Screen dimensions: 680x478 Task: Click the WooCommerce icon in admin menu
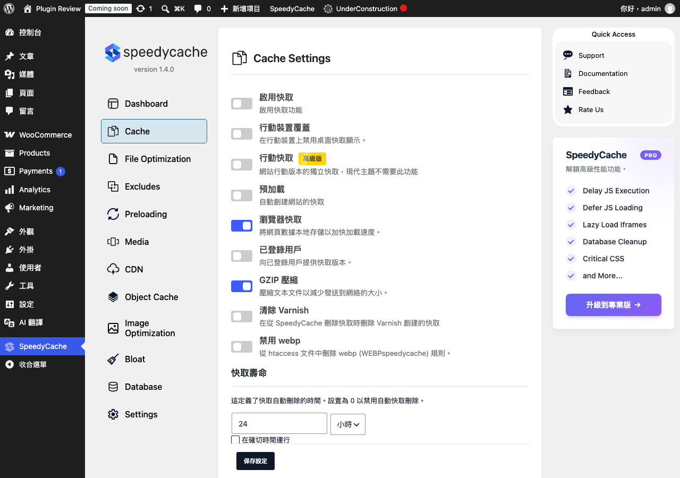(10, 135)
